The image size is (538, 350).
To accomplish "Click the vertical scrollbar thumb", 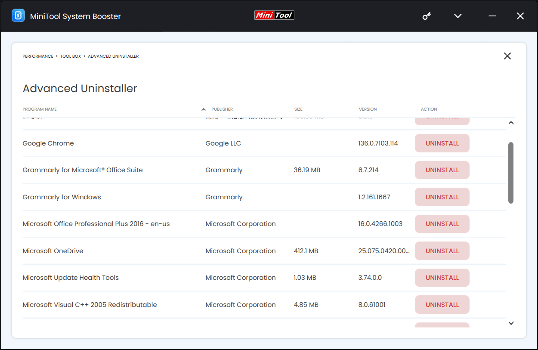I will point(511,173).
